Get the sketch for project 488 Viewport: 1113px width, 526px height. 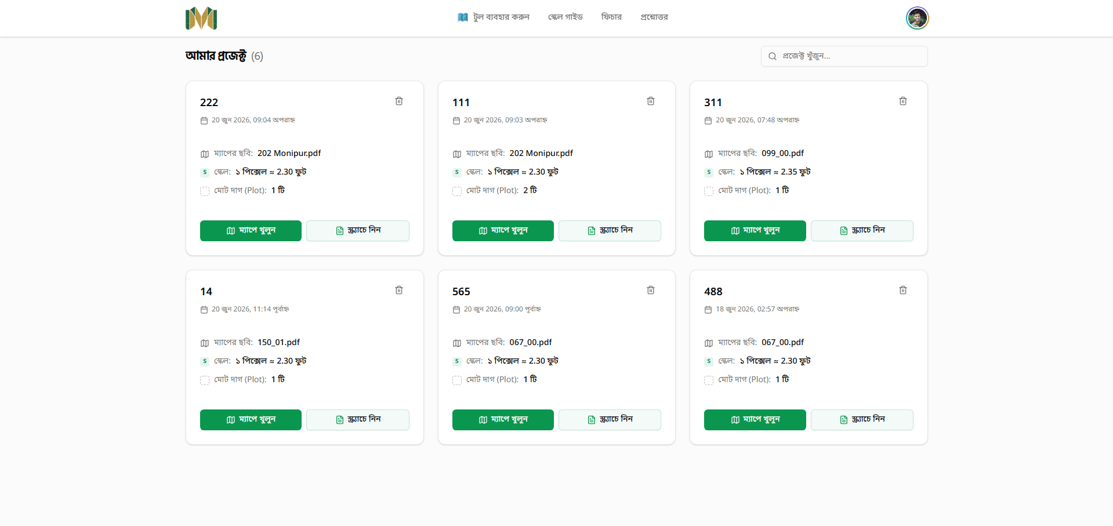click(x=862, y=420)
